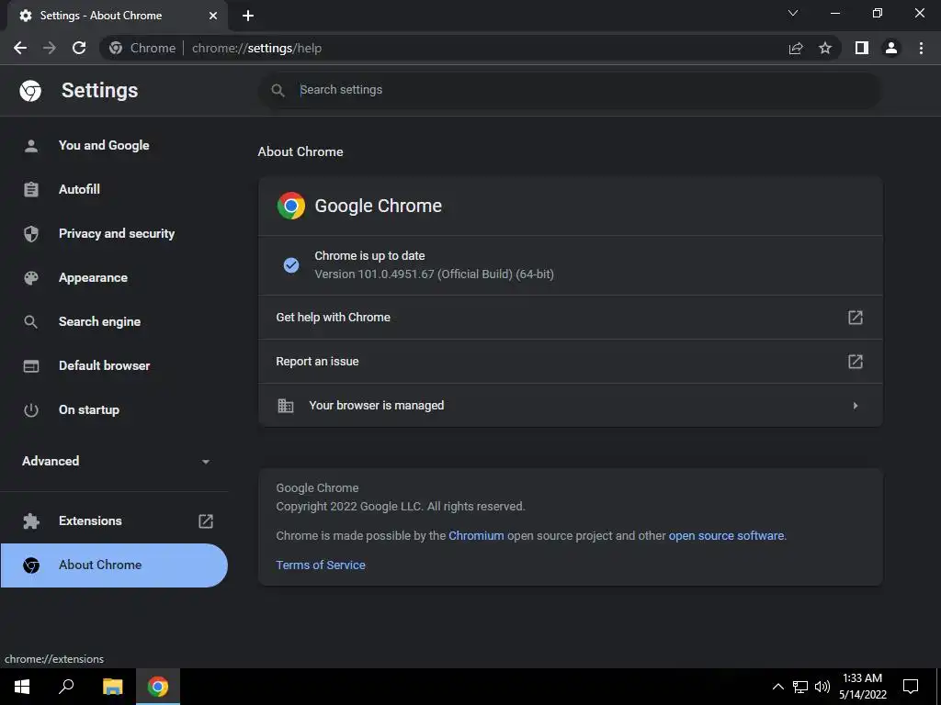This screenshot has width=941, height=705.
Task: Open Chrome's three-dot menu
Action: coord(921,48)
